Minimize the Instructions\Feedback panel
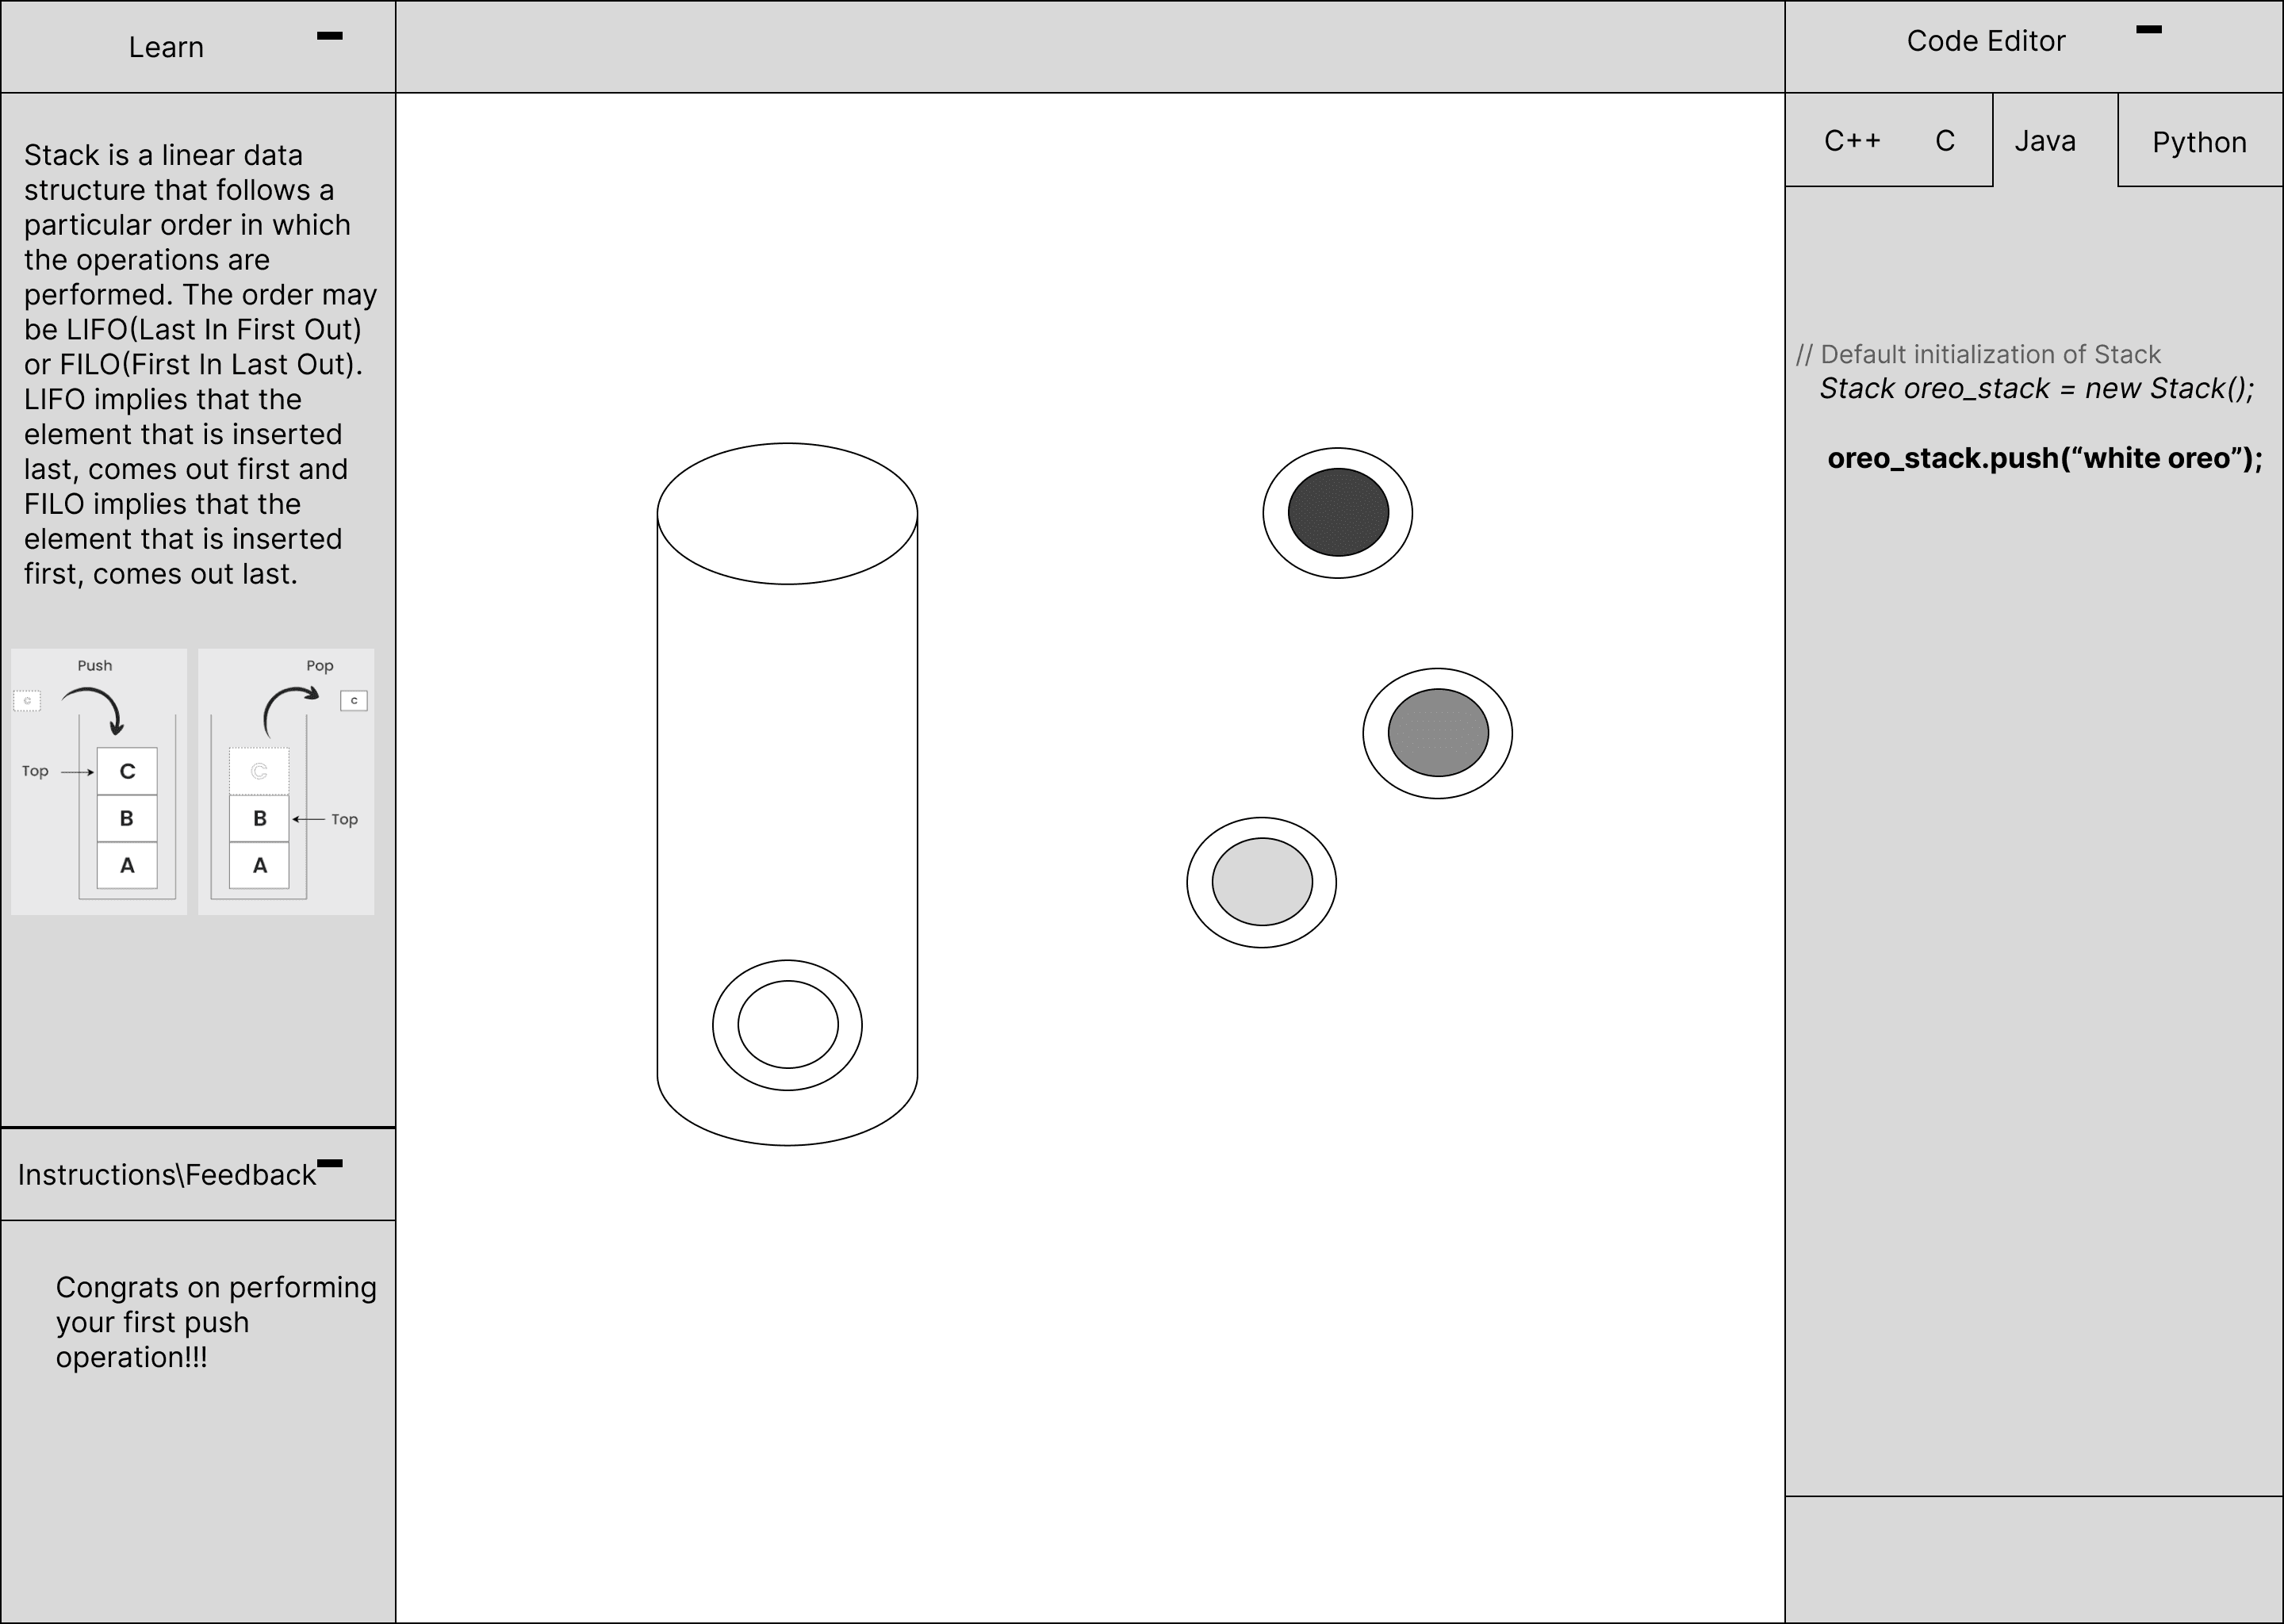This screenshot has width=2284, height=1624. point(329,1163)
